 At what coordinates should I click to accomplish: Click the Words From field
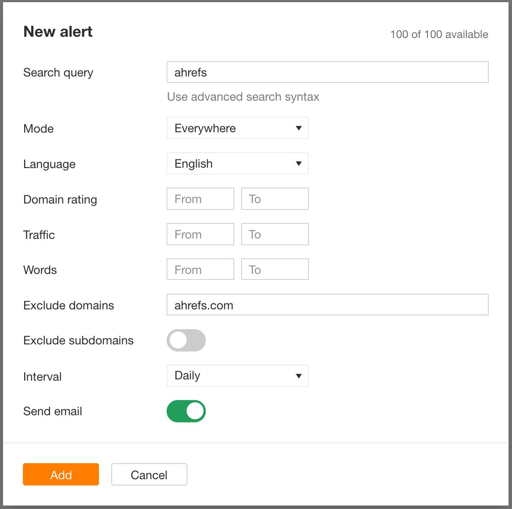click(x=200, y=269)
